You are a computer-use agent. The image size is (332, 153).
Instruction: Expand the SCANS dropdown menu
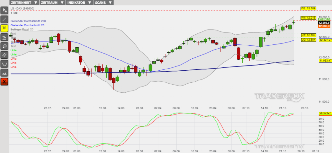[x=103, y=3]
